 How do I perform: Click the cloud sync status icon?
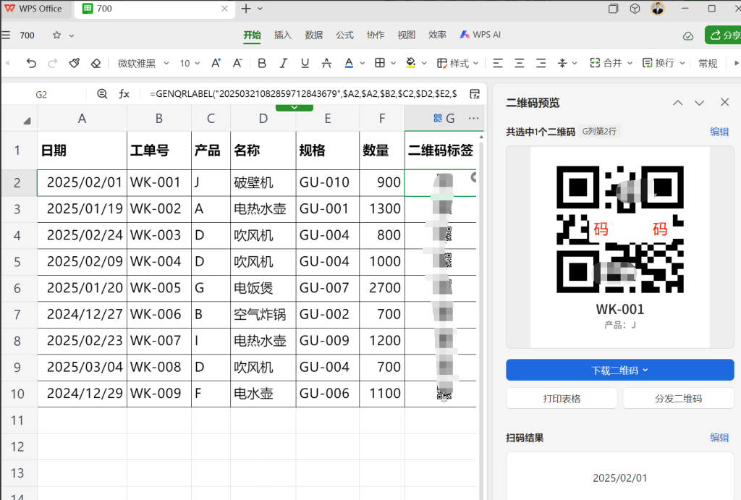coord(688,36)
